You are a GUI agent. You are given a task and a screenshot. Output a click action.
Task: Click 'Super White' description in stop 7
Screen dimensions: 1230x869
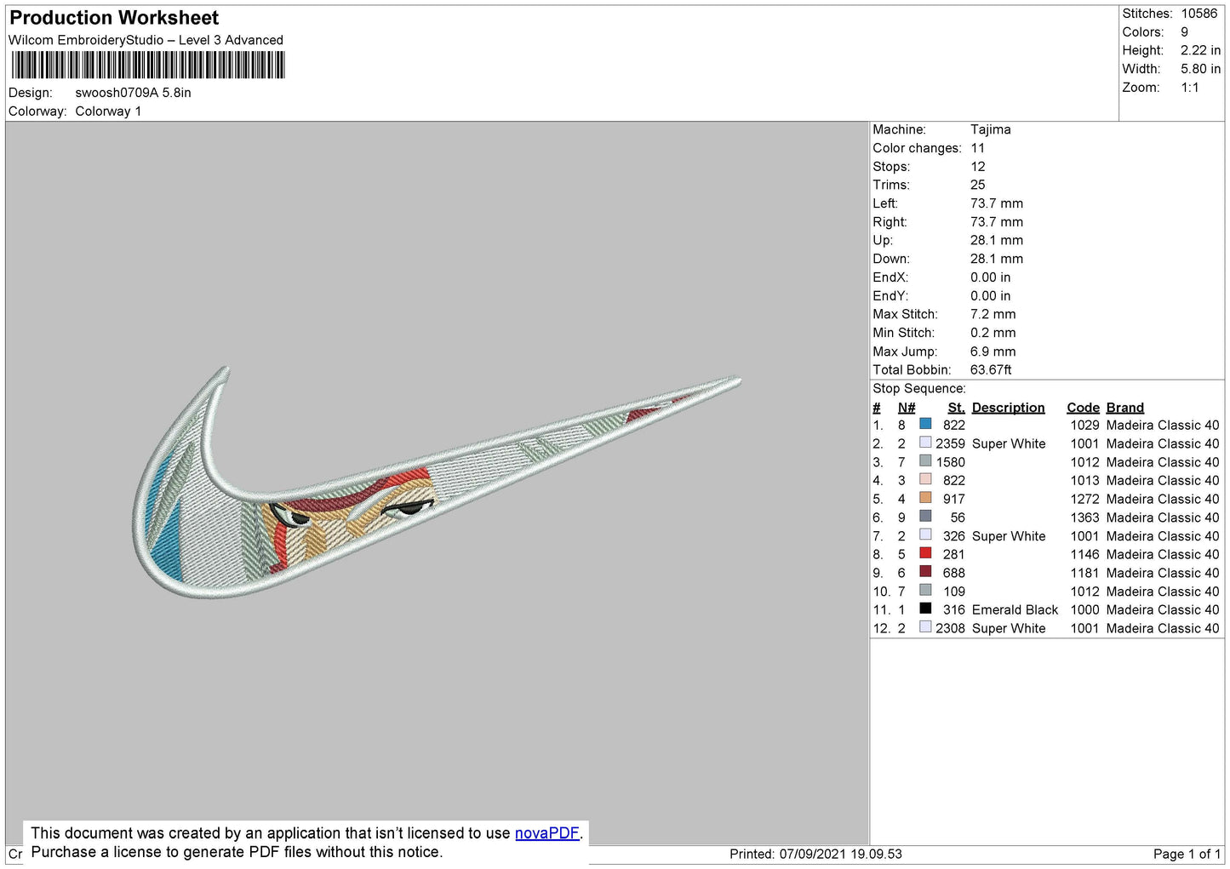pyautogui.click(x=1009, y=536)
